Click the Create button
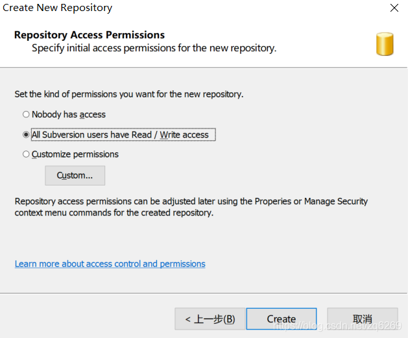408x338 pixels. point(282,319)
